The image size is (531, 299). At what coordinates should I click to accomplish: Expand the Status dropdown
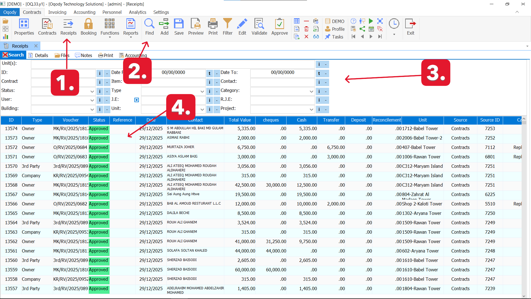(92, 91)
